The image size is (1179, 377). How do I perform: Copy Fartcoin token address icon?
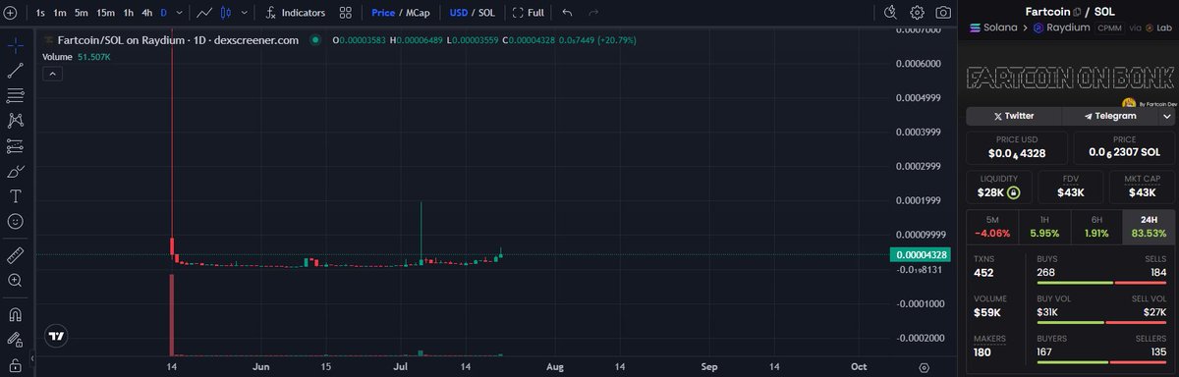point(1077,11)
